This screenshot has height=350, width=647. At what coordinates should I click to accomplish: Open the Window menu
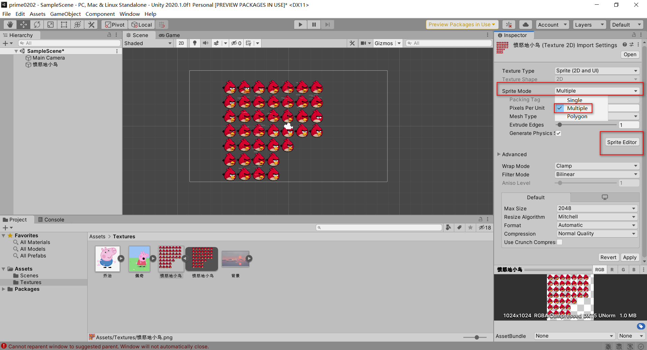[x=129, y=14]
